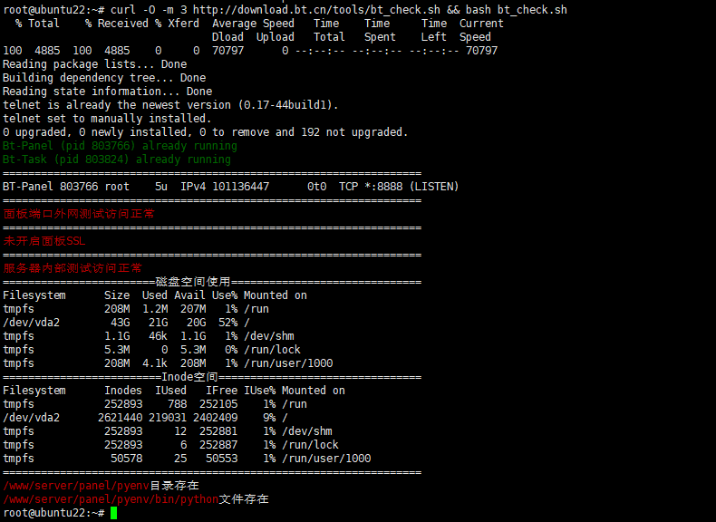Click the red '/www/server/panel/pyenv/bin/python' path
This screenshot has height=522, width=716.
click(111, 499)
